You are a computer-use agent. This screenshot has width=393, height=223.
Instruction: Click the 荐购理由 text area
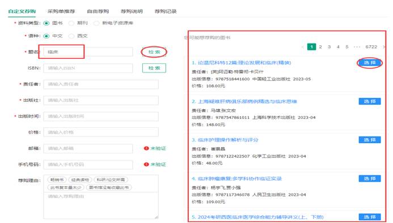click(x=101, y=205)
